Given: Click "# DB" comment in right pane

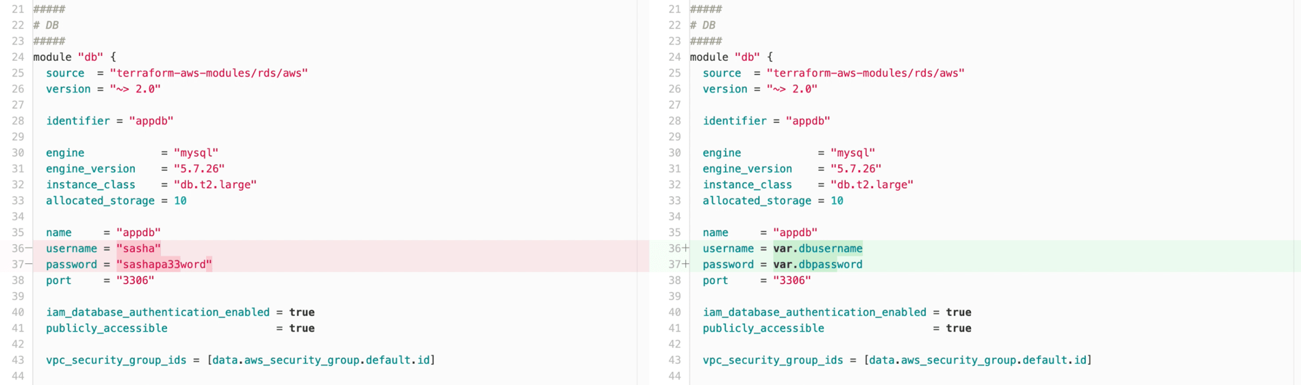Looking at the screenshot, I should tap(703, 25).
